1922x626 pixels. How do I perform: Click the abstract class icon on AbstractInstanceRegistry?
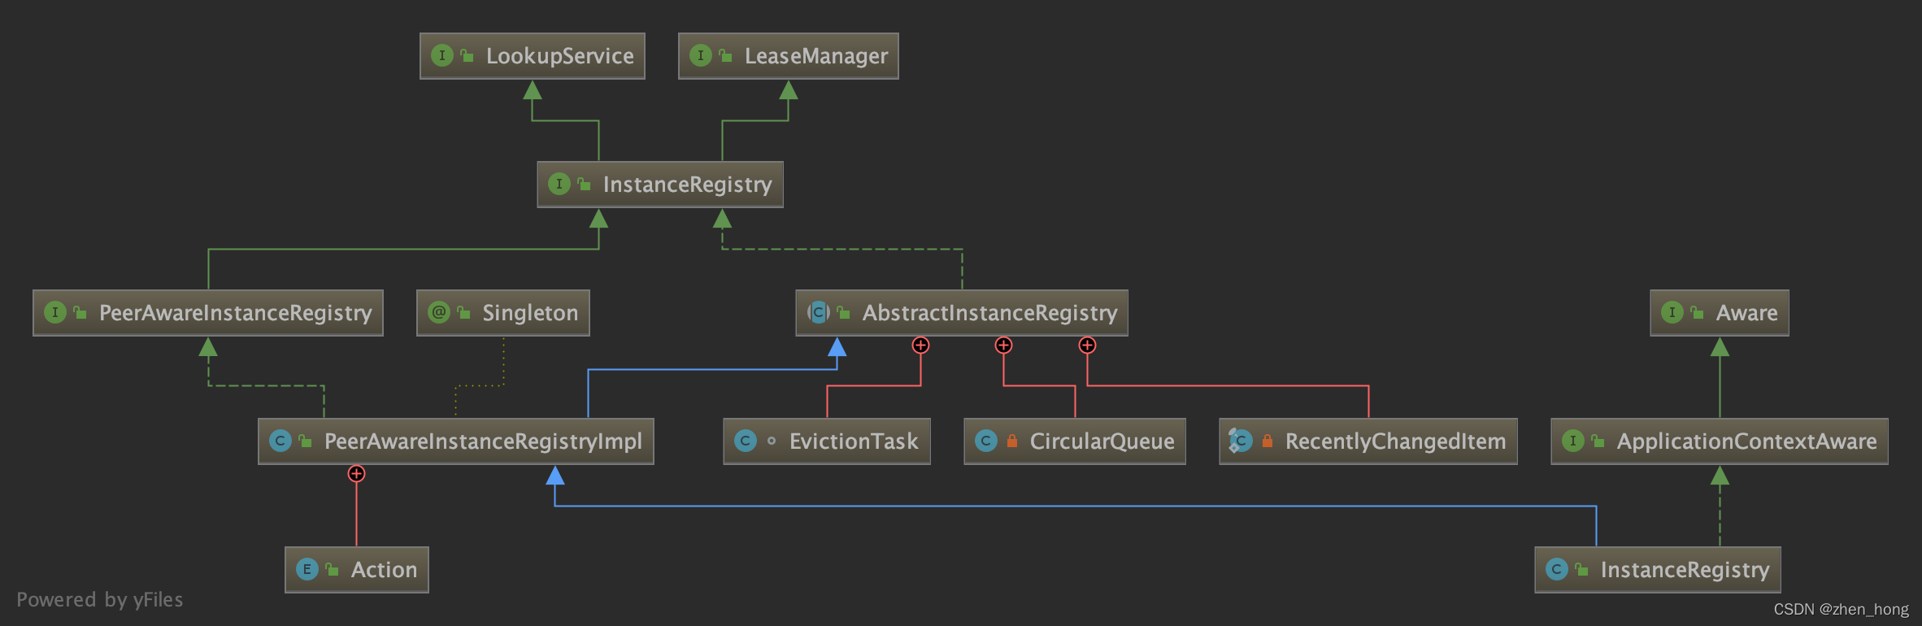pos(818,312)
